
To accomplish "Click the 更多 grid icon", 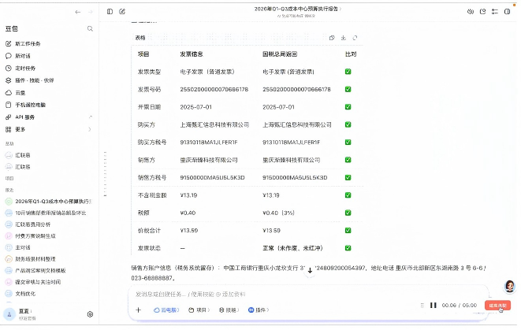I will click(x=9, y=129).
